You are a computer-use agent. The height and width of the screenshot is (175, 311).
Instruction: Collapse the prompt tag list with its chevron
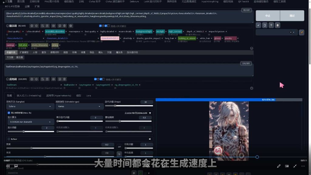pos(251,48)
